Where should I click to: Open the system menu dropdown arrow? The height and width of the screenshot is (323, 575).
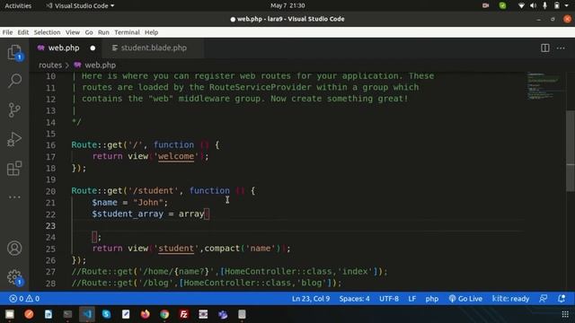(x=567, y=5)
